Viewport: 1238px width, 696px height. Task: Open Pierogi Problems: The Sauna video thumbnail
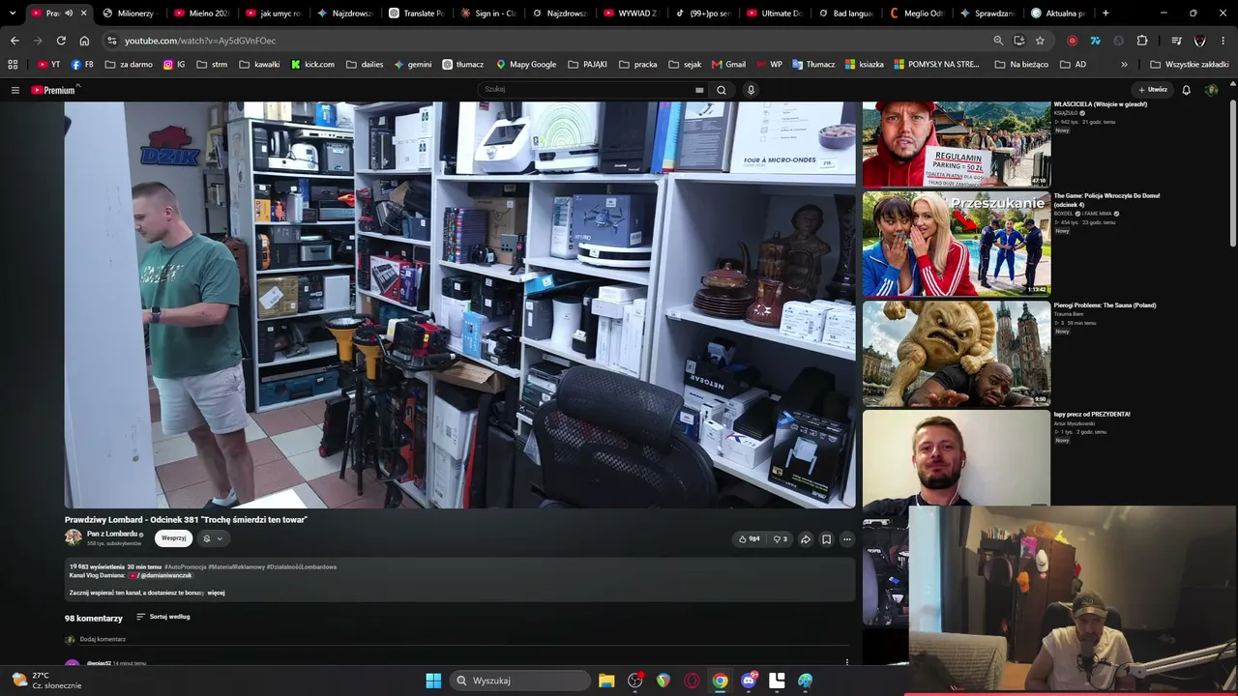[957, 354]
